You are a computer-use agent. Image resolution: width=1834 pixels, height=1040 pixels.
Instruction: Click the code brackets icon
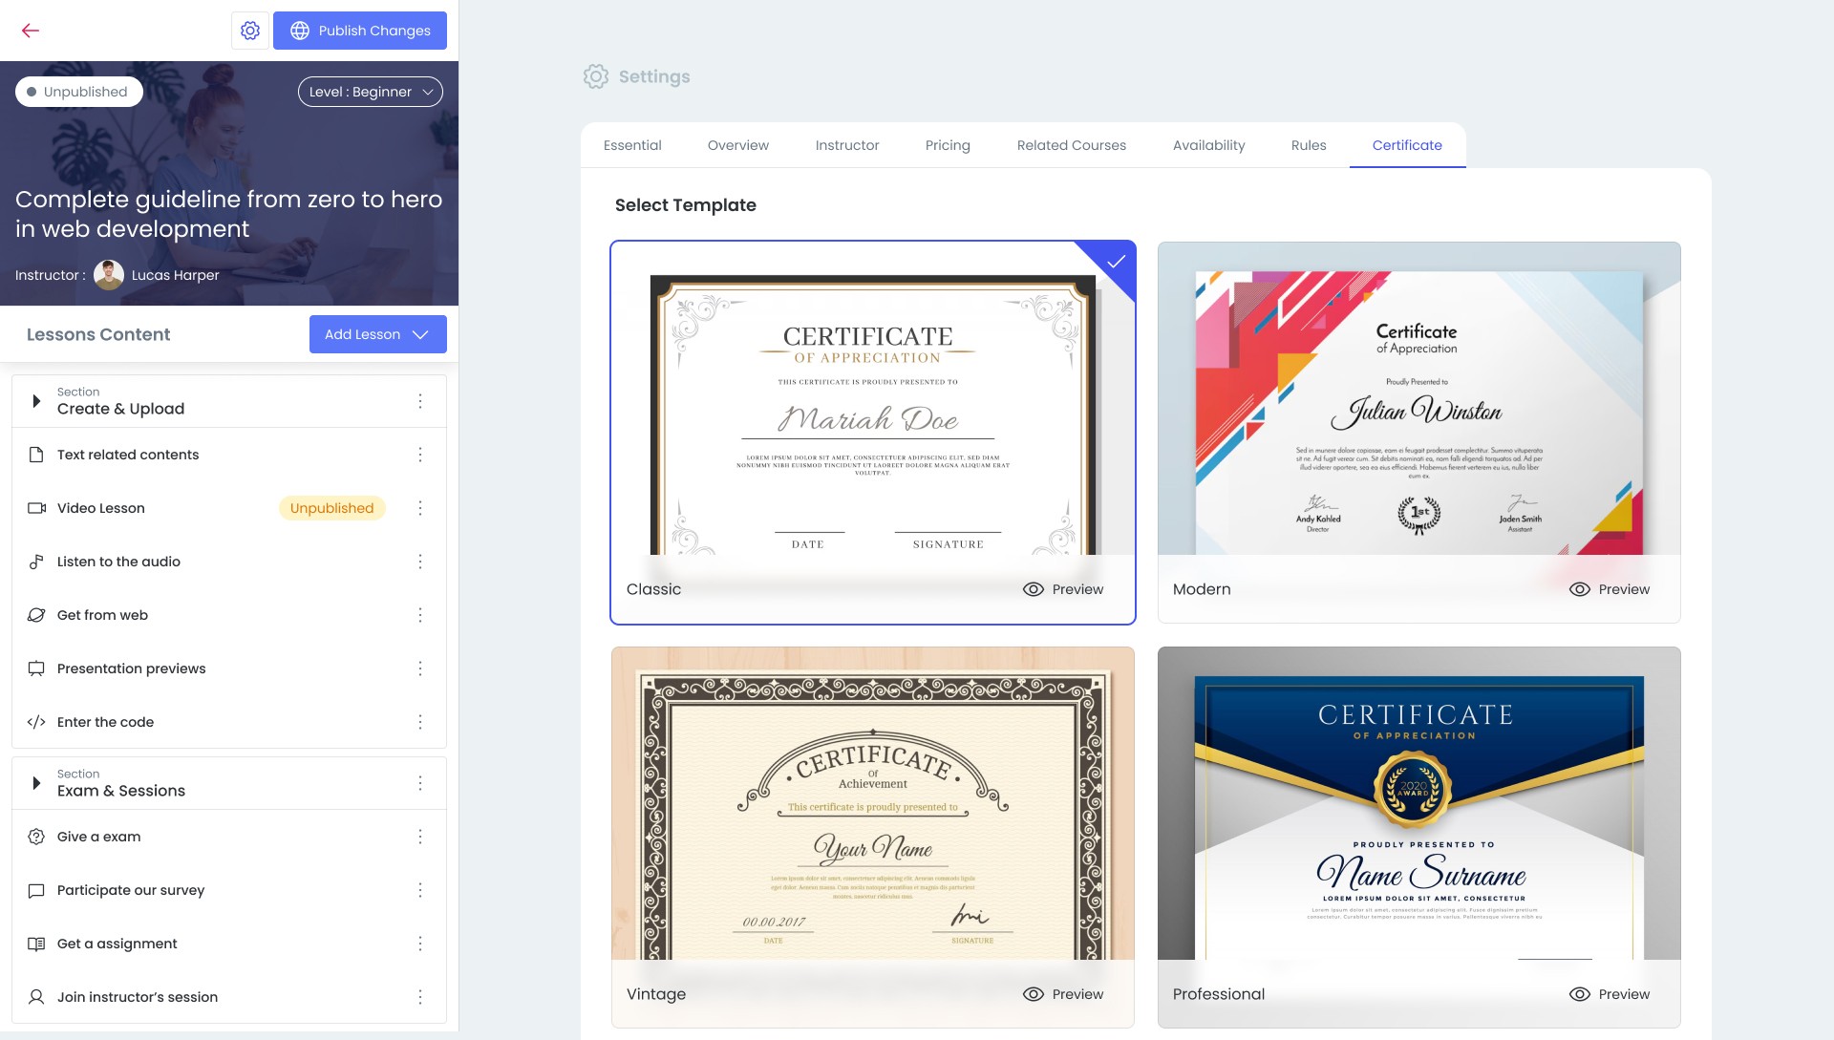36,722
